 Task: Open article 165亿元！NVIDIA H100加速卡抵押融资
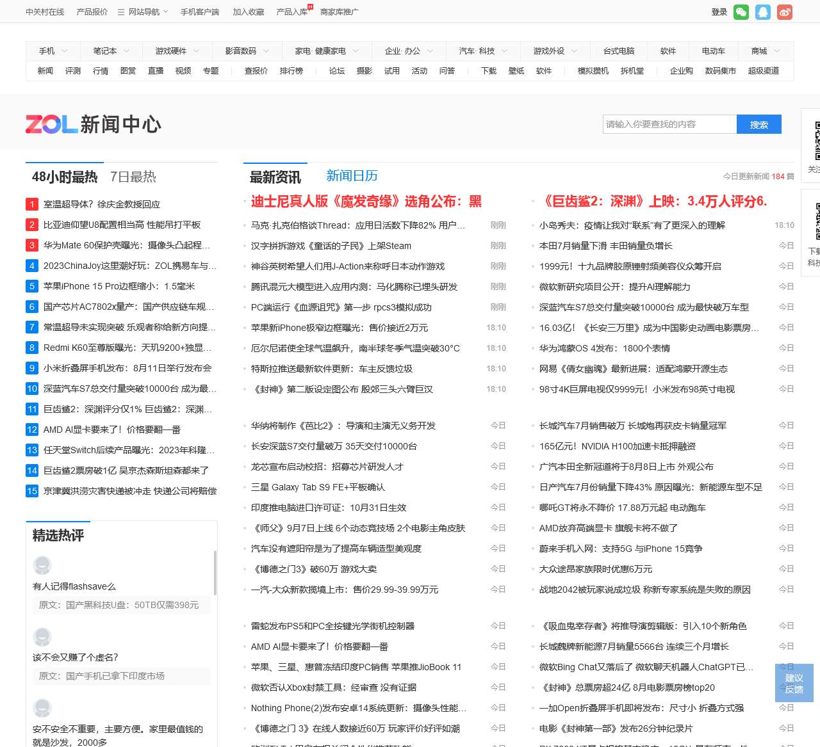pos(618,446)
